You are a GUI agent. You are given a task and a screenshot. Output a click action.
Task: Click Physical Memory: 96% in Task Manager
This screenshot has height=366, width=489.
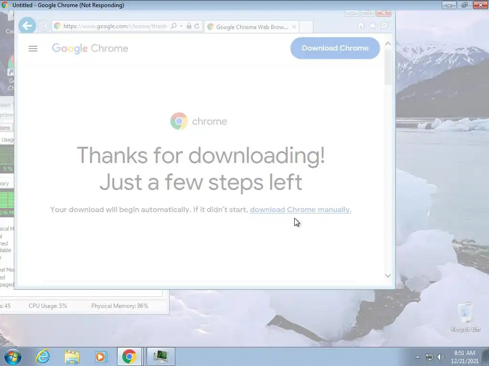pyautogui.click(x=119, y=306)
